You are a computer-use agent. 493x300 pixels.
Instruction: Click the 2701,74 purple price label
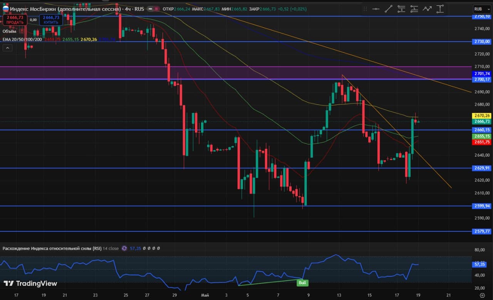(482, 74)
